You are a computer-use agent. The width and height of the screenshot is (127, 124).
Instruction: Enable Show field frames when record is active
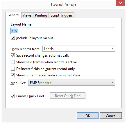tap(13, 62)
